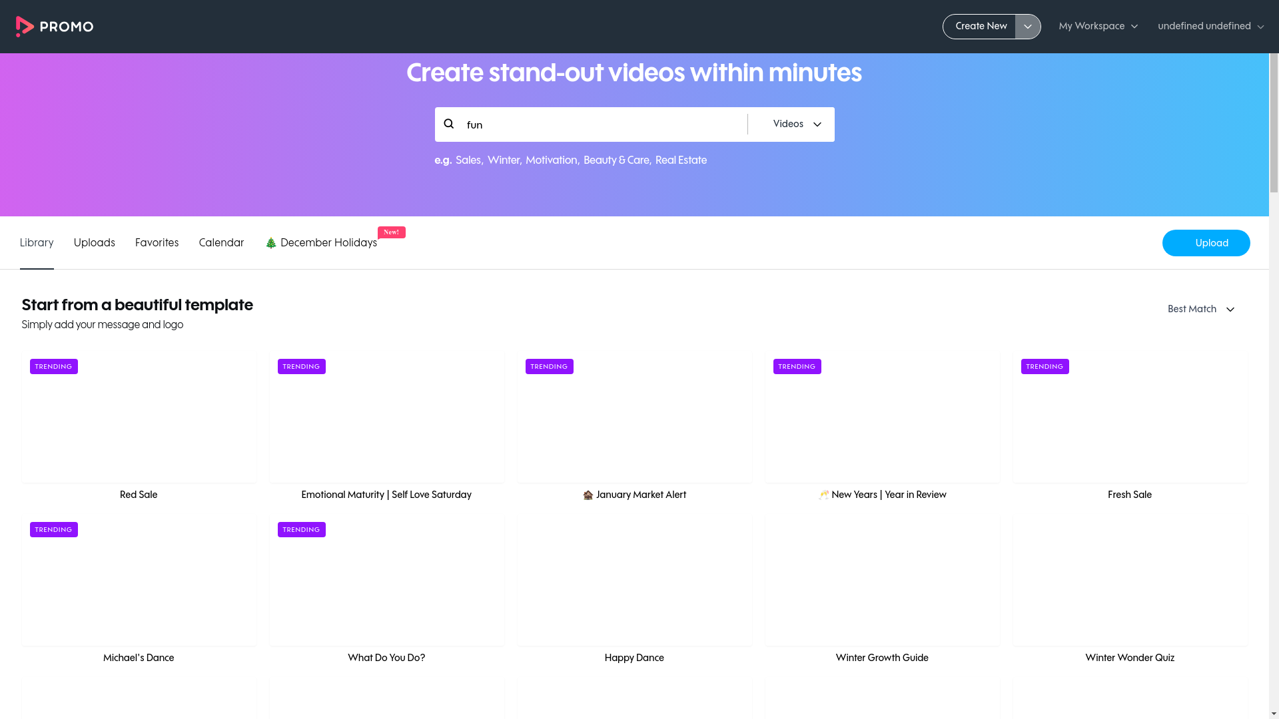Image resolution: width=1279 pixels, height=719 pixels.
Task: Open the Best Match sort dropdown
Action: (x=1201, y=310)
